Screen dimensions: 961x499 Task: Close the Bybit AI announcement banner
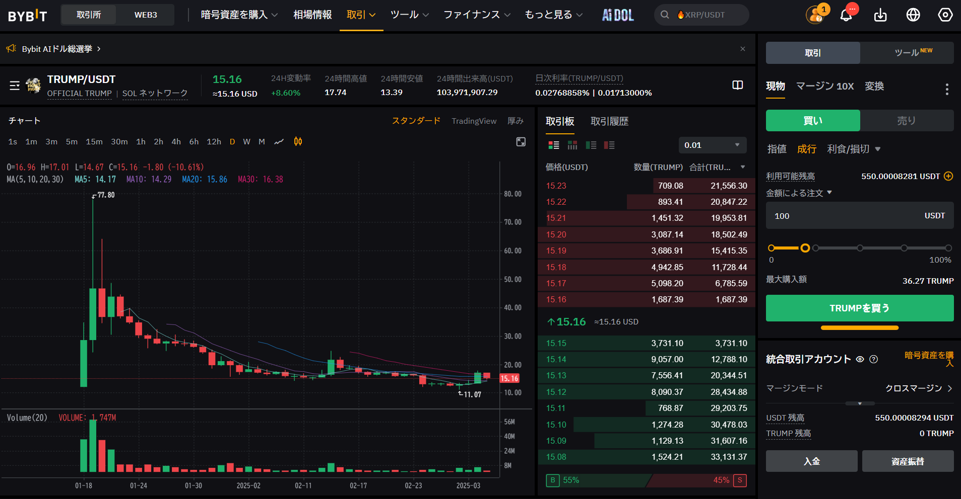click(743, 49)
